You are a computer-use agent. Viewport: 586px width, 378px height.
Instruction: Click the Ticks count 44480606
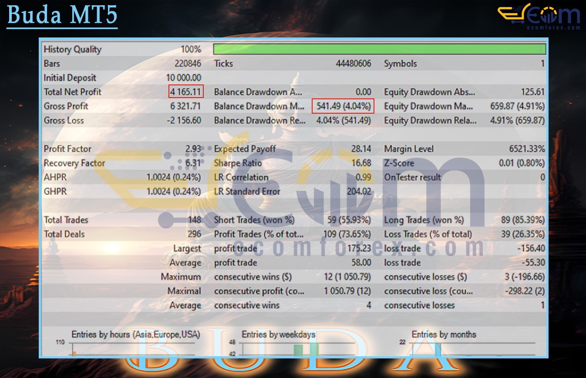coord(353,64)
